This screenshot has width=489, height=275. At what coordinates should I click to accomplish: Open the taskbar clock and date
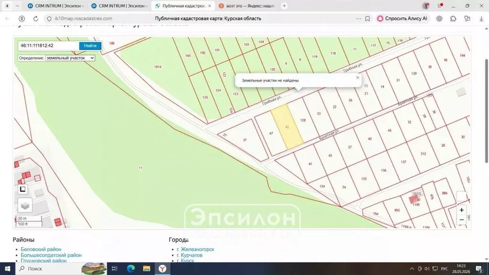[x=461, y=269]
